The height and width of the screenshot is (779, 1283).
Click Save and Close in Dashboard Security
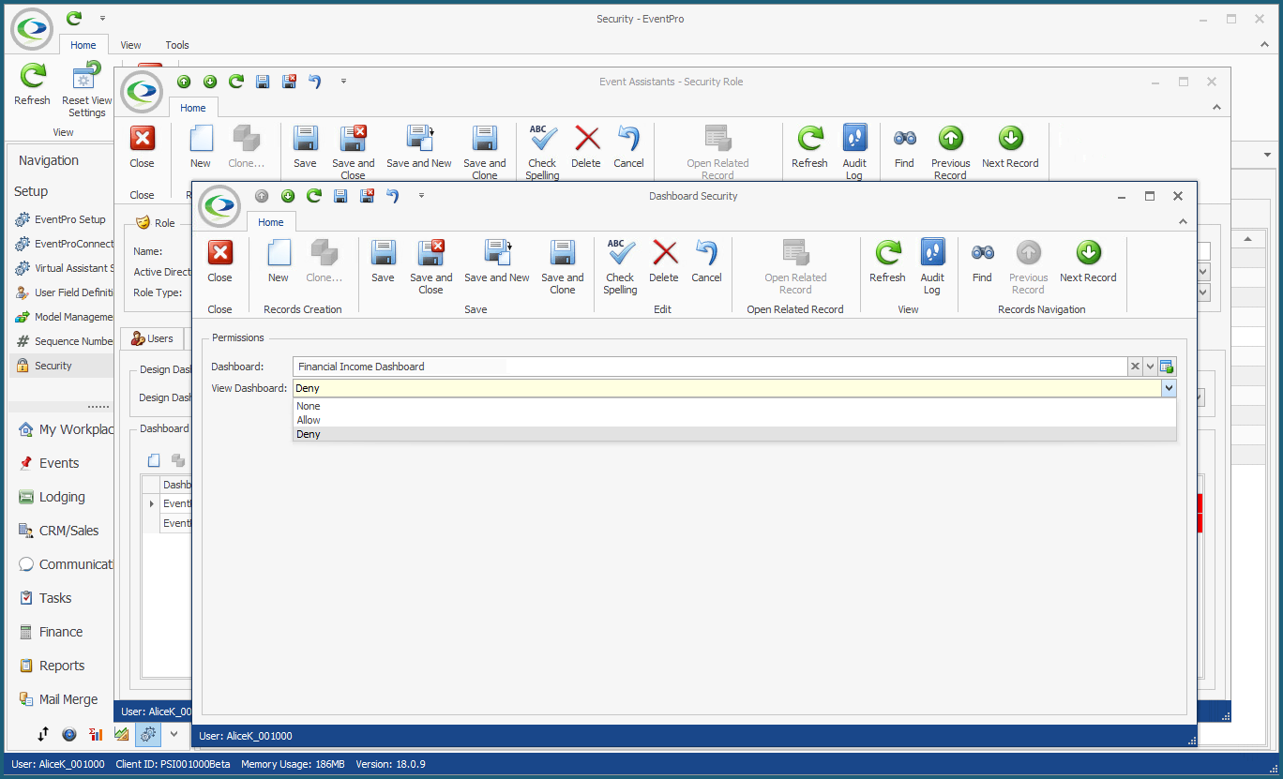430,266
